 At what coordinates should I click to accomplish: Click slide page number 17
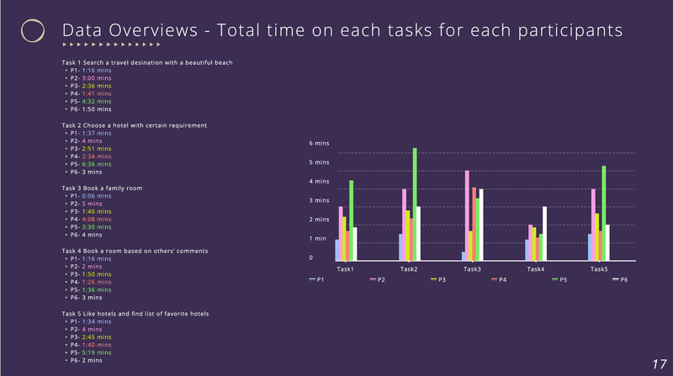(660, 364)
